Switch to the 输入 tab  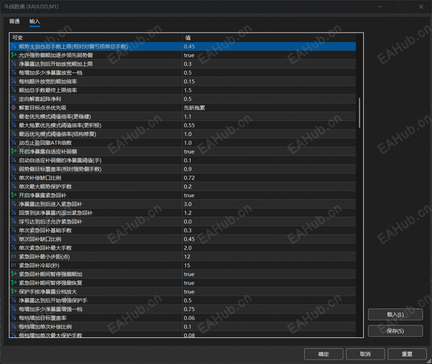[35, 21]
